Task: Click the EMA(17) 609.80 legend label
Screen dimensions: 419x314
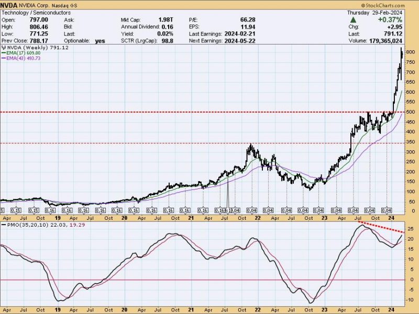Action: 24,53
